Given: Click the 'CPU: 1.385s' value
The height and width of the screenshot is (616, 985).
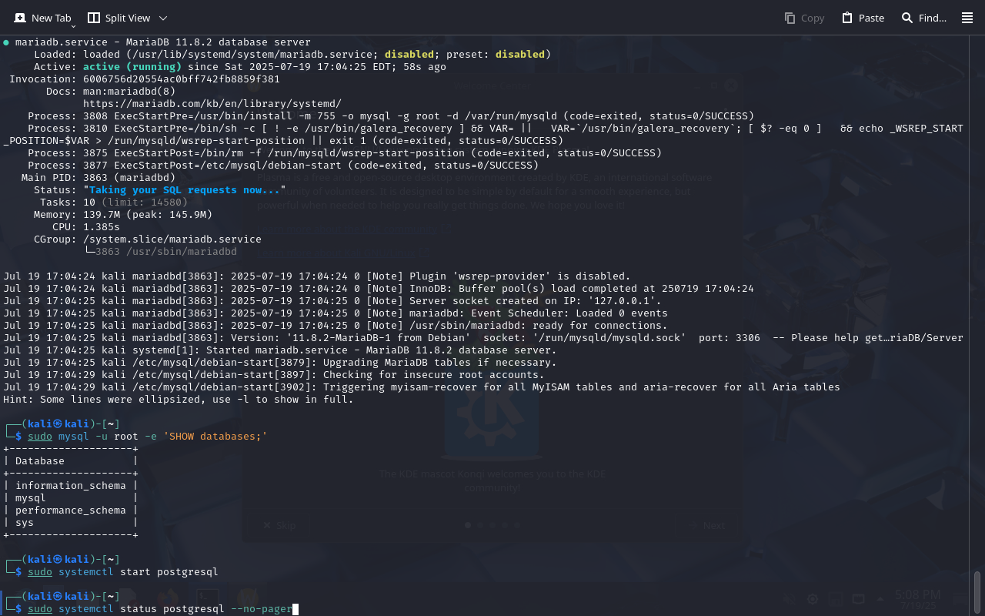Looking at the screenshot, I should pos(102,227).
